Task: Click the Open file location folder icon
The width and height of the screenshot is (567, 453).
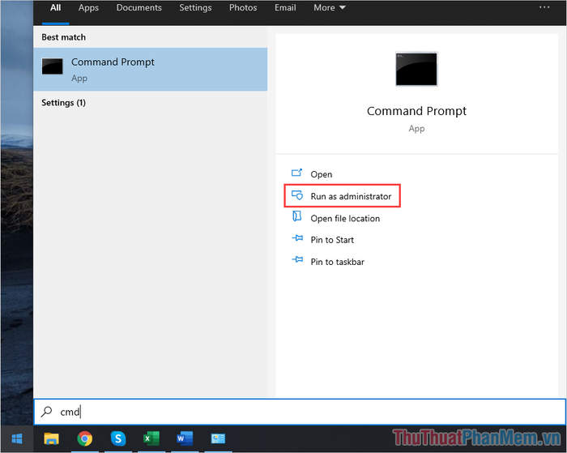Action: click(x=297, y=216)
